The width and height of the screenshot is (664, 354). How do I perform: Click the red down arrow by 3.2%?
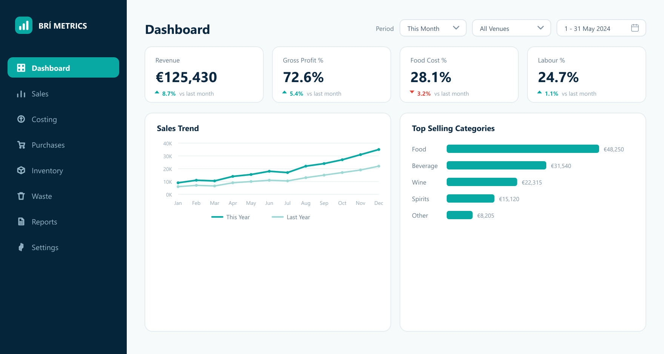point(412,92)
